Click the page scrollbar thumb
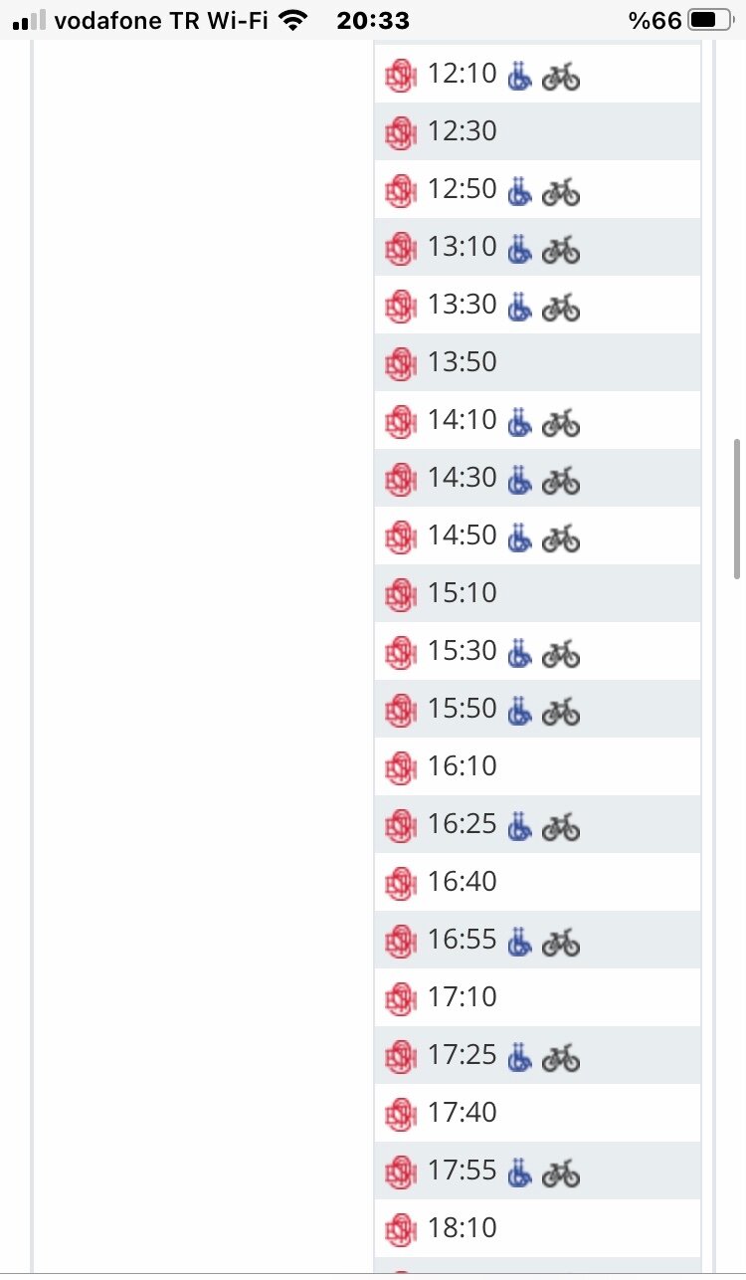Screen dimensions: 746x1280 (737, 508)
